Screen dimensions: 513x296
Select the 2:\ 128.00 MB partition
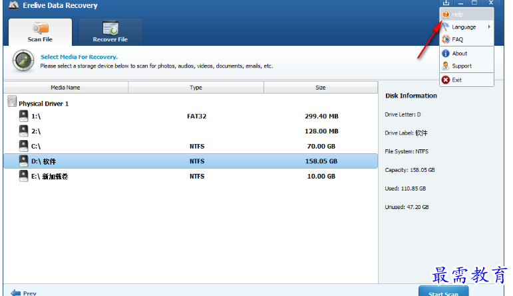click(191, 131)
